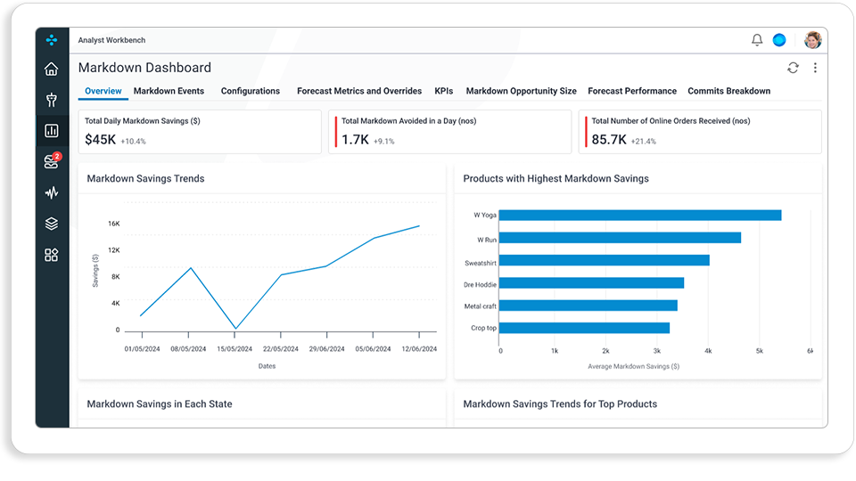Open Markdown Opportunity Size tab
856x481 pixels.
[522, 91]
